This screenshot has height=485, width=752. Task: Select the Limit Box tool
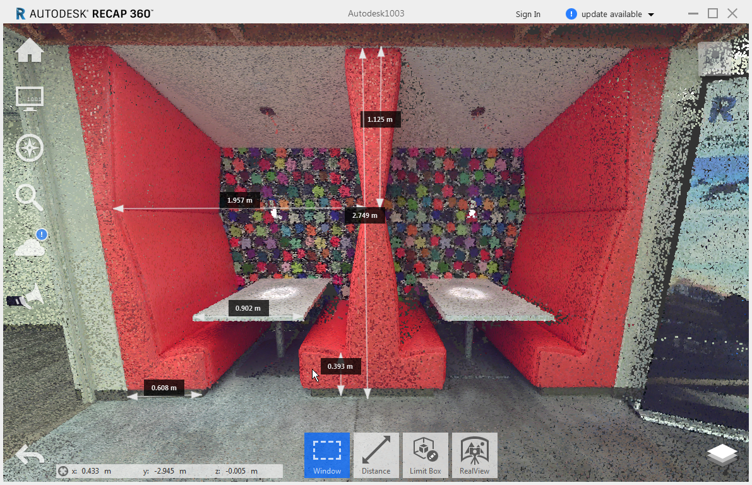[425, 455]
